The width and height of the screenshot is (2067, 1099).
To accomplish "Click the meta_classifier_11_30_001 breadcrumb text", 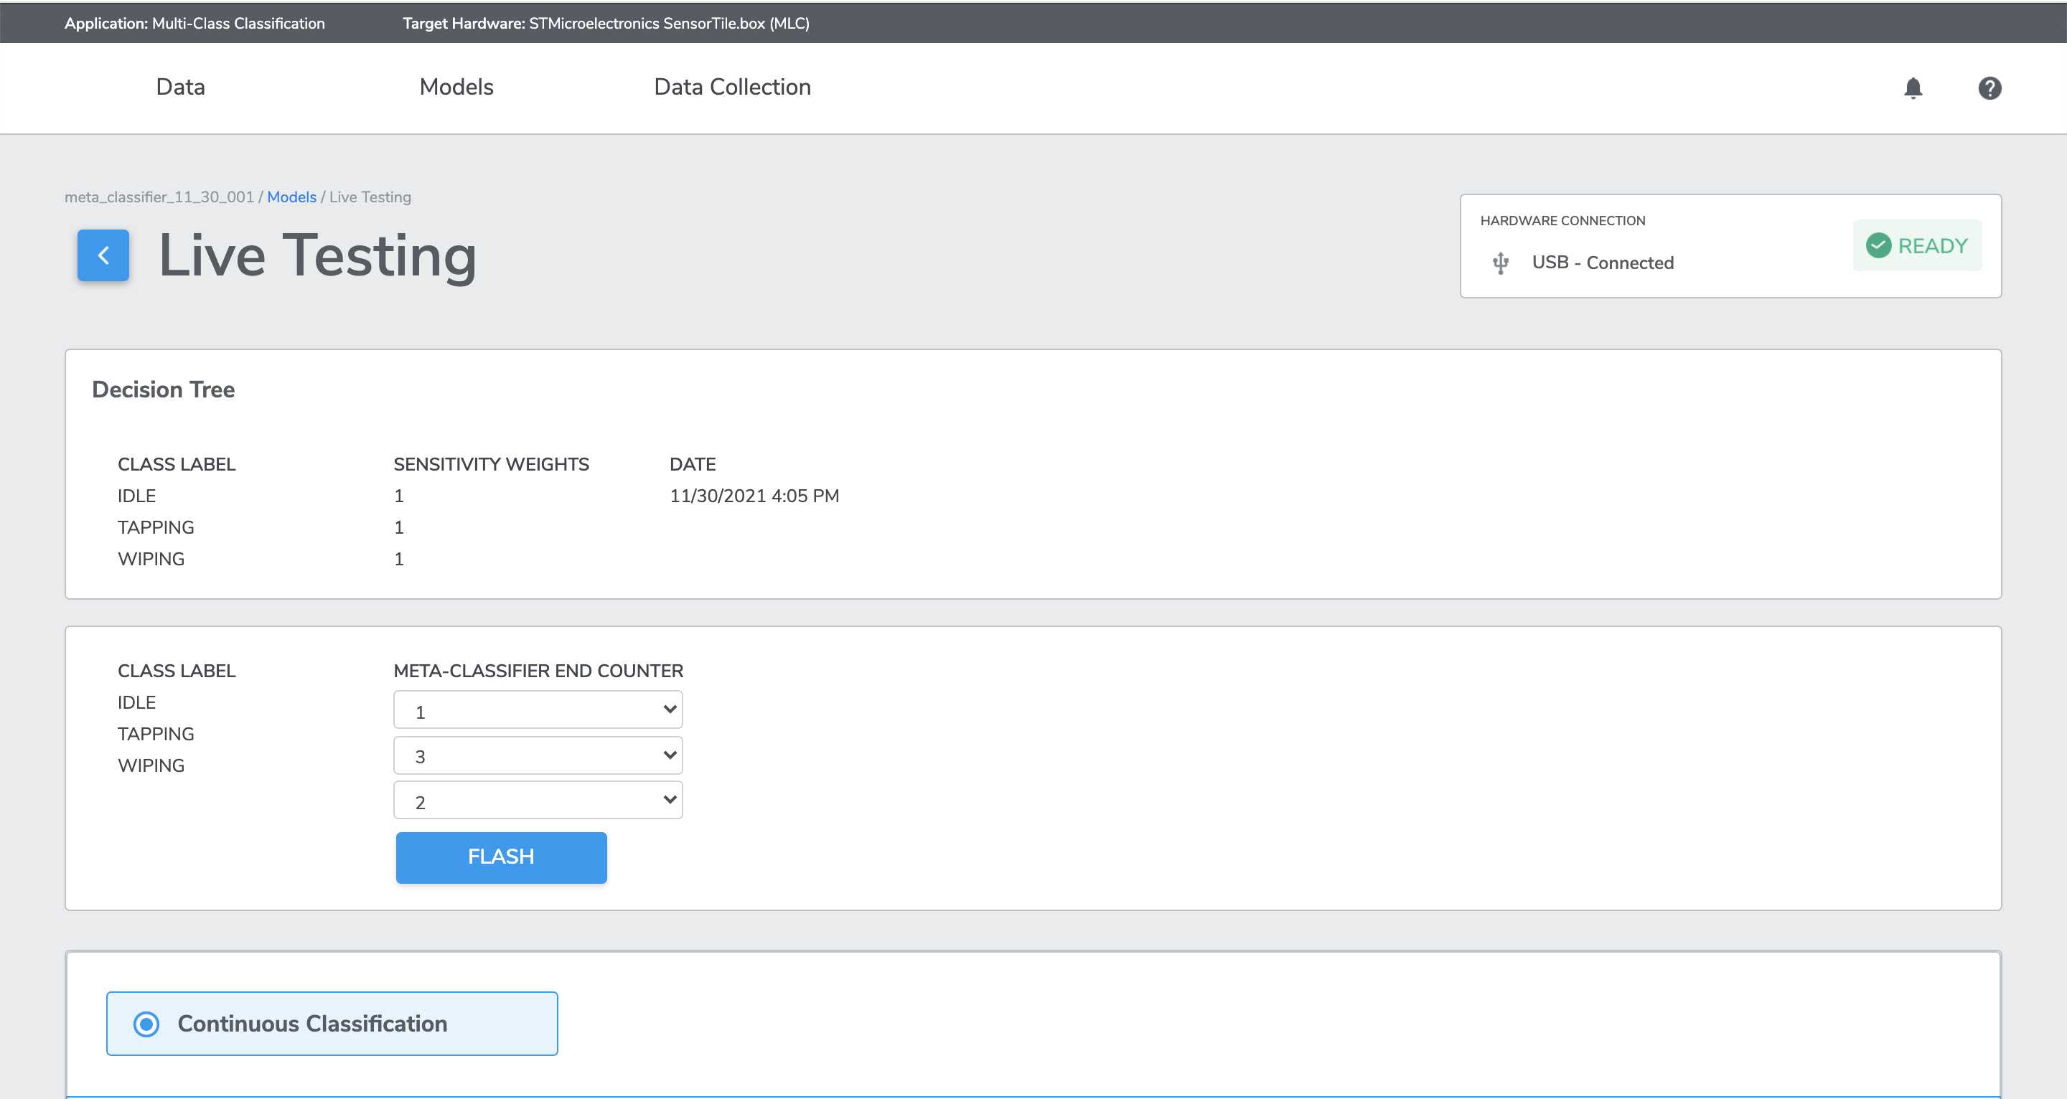I will pos(159,197).
